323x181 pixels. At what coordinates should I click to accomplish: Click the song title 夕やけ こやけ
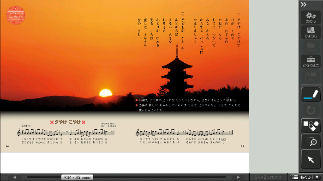[67, 122]
